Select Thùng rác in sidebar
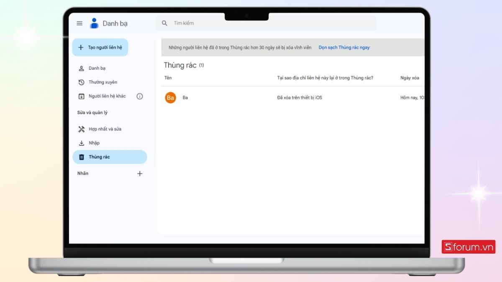The width and height of the screenshot is (502, 282). click(x=110, y=157)
